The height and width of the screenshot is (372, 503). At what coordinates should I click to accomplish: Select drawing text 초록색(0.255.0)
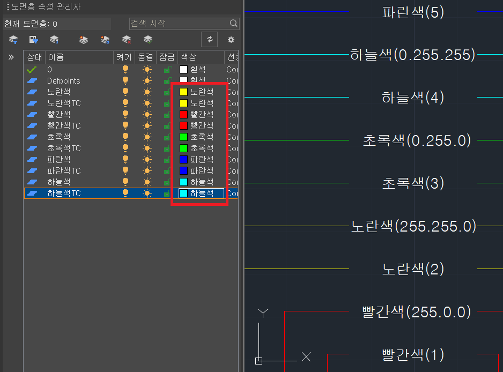point(417,140)
